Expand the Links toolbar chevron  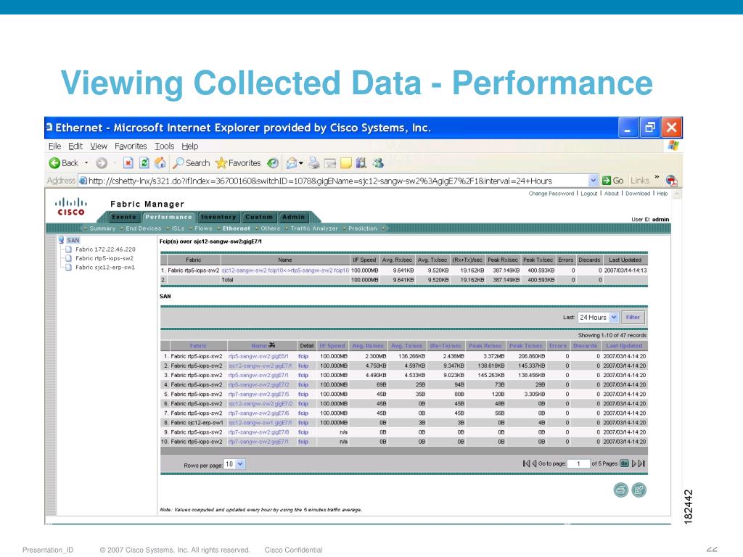pos(657,178)
